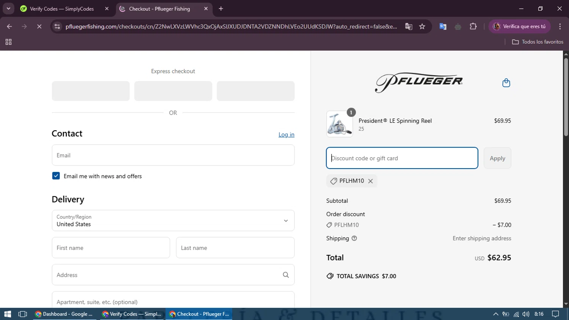Click the 'Enter shipping address' text
The height and width of the screenshot is (320, 569).
pos(482,238)
